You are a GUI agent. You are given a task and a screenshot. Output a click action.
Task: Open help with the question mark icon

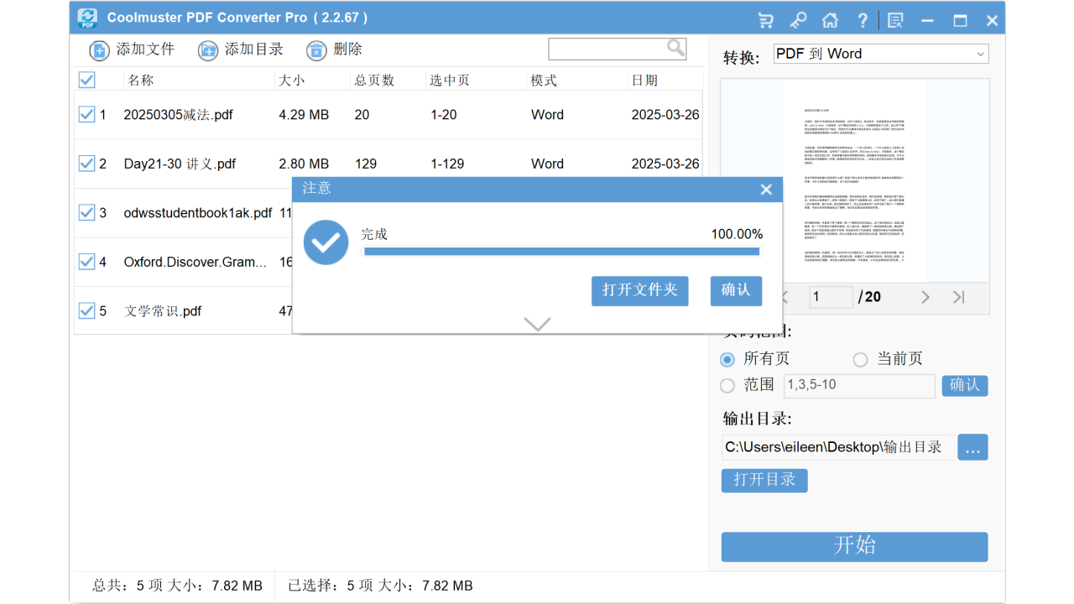tap(863, 19)
